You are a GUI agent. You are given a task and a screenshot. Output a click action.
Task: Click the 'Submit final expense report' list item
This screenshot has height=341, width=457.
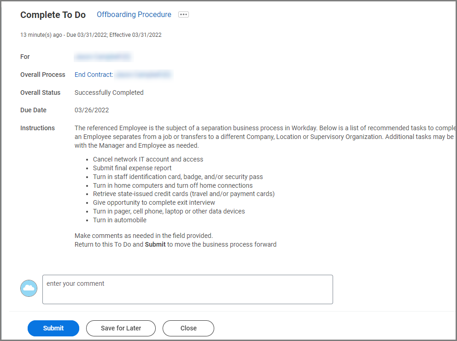click(x=132, y=168)
